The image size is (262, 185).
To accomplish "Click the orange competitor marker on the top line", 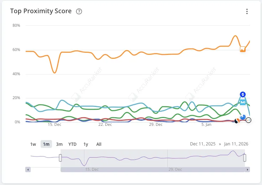I will (243, 49).
